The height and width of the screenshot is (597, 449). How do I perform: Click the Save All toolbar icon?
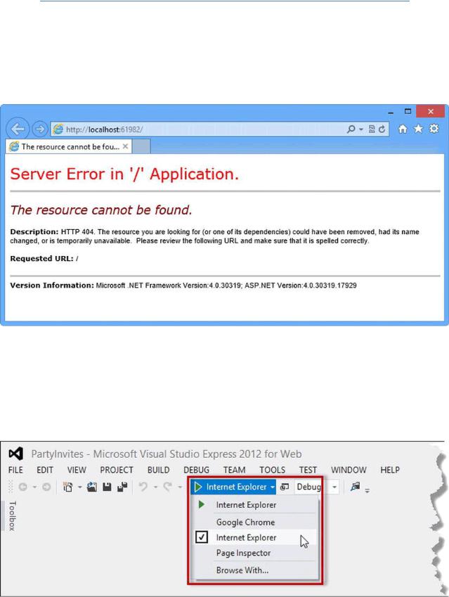tap(122, 487)
